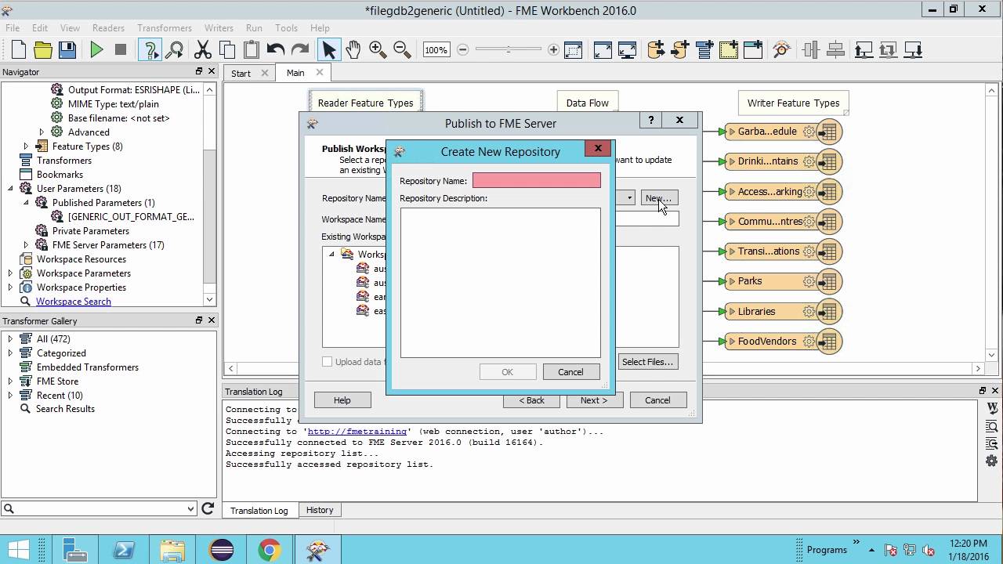Collapse the Published Parameters (1) node

click(x=26, y=203)
